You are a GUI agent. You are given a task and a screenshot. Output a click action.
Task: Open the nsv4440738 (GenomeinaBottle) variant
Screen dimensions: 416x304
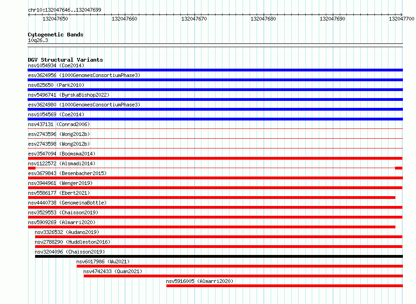[x=67, y=203]
